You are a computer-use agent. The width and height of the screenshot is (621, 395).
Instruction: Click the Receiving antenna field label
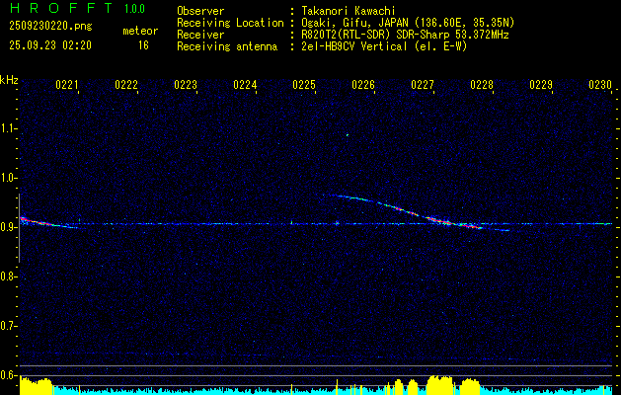[227, 46]
